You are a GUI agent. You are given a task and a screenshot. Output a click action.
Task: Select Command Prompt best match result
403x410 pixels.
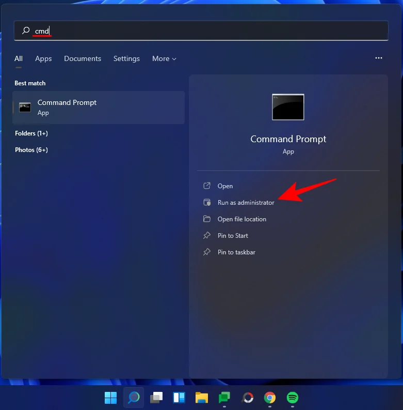[99, 108]
